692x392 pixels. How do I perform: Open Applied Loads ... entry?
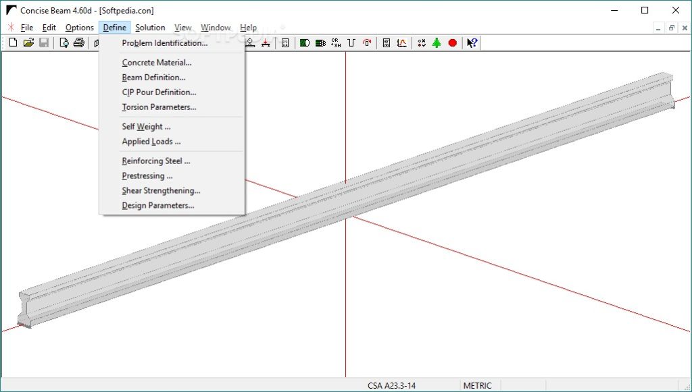click(x=151, y=142)
